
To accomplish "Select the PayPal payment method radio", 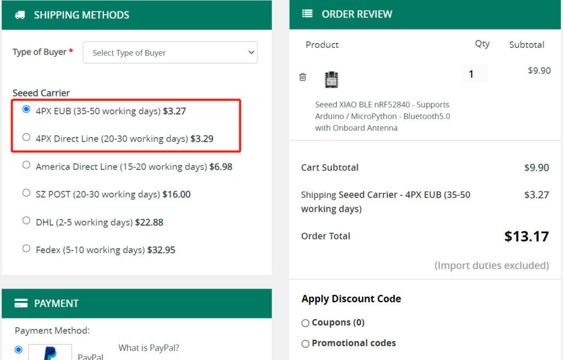I will [19, 350].
